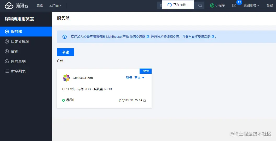Click the green running status circle

pos(64,100)
